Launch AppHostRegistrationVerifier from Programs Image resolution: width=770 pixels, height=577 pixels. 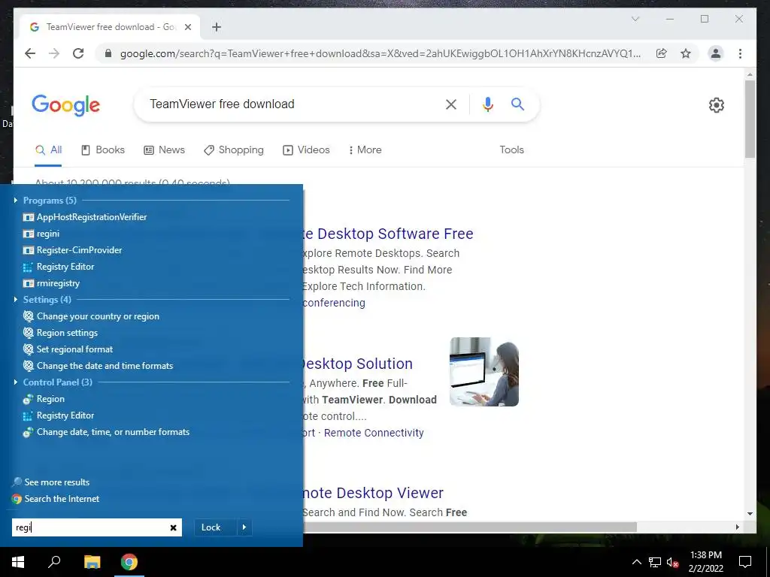pos(84,217)
